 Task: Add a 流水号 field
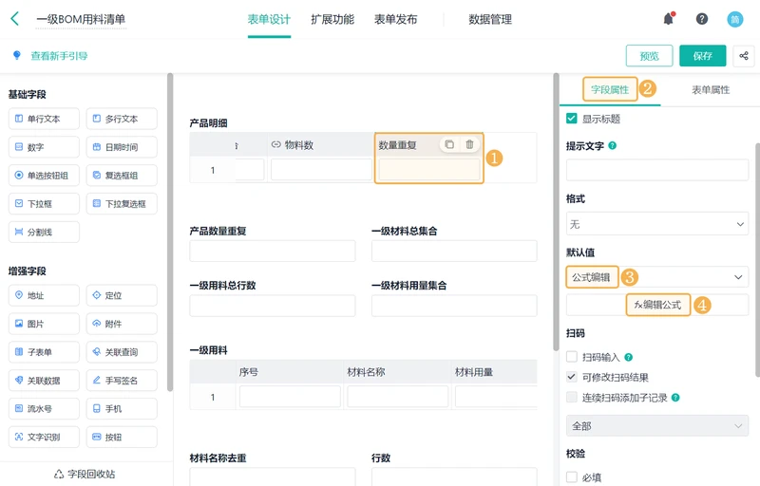pyautogui.click(x=44, y=408)
